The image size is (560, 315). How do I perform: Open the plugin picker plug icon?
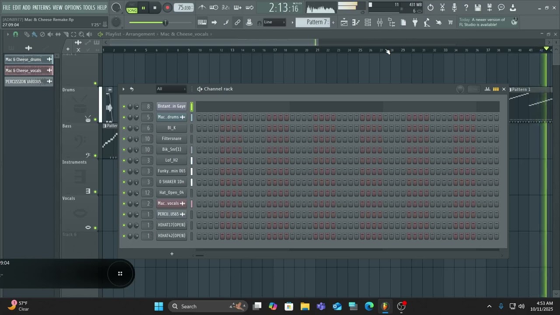coord(415,22)
